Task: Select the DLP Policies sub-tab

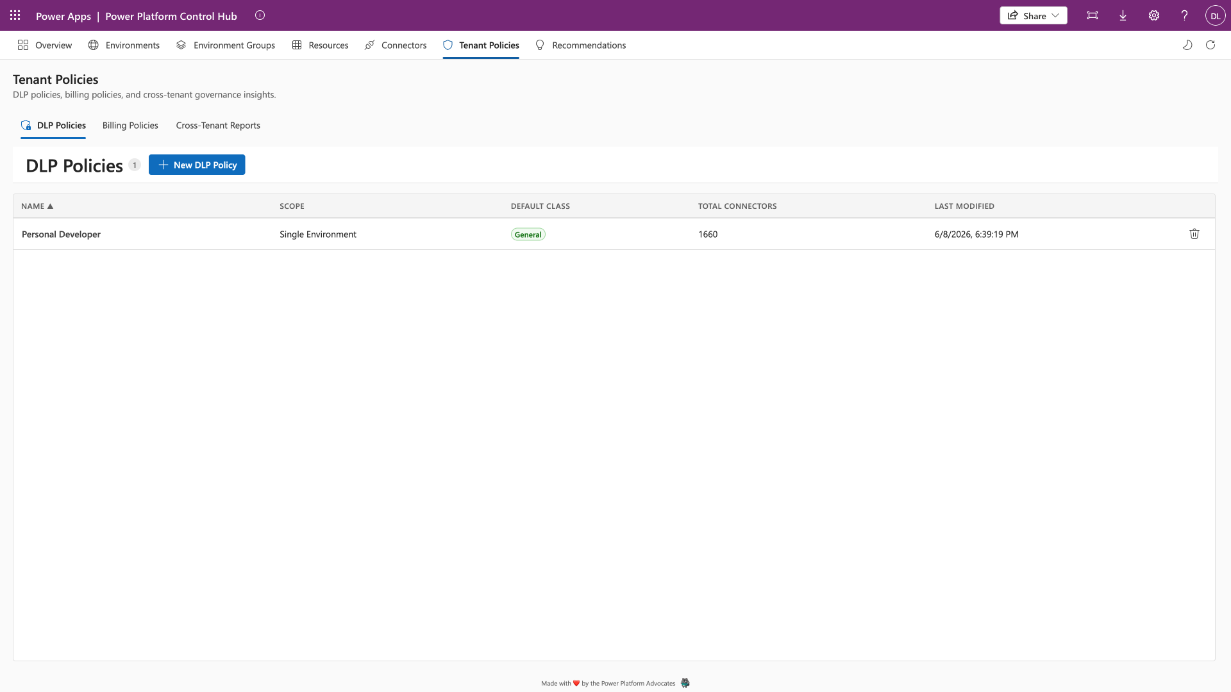Action: pos(53,126)
